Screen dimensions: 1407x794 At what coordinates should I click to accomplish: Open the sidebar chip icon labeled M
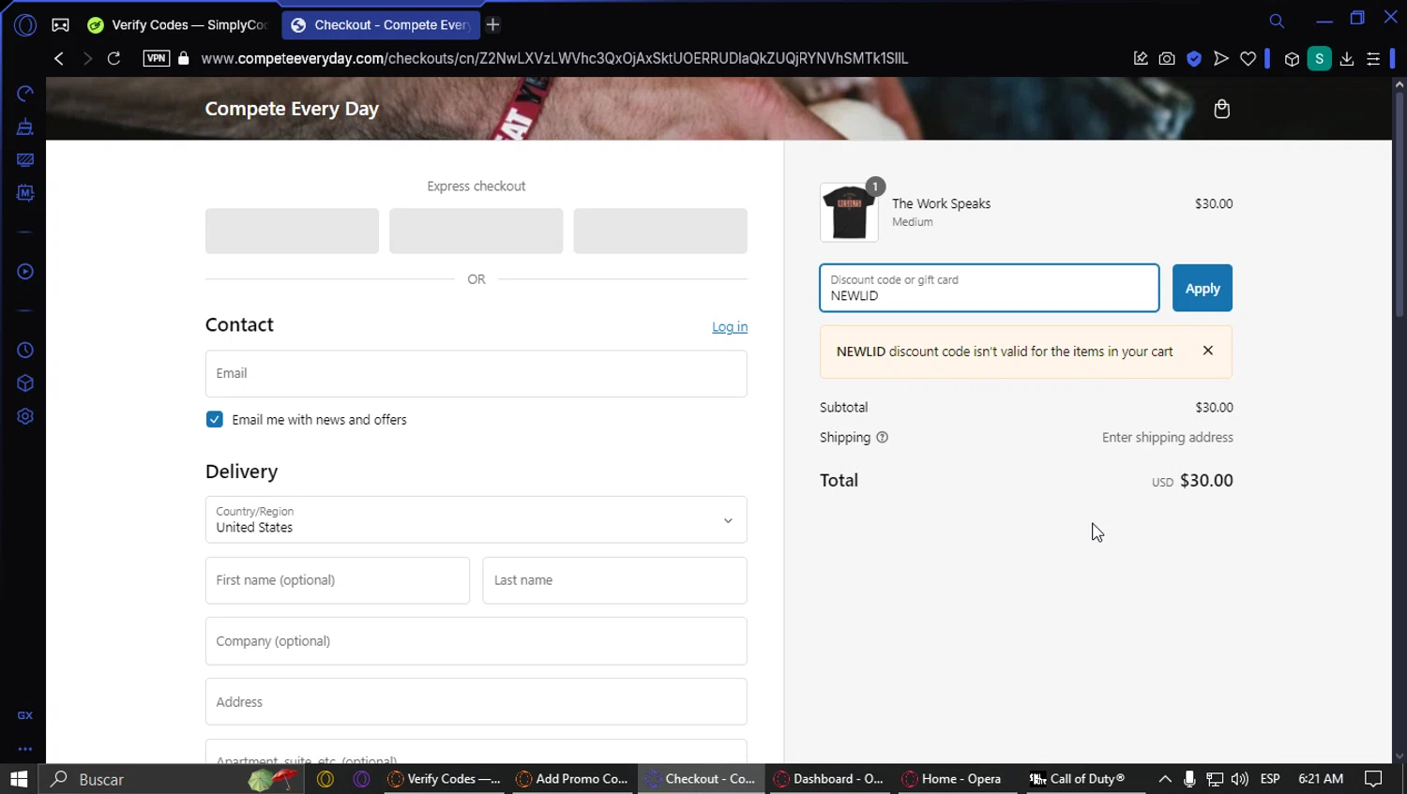[25, 193]
